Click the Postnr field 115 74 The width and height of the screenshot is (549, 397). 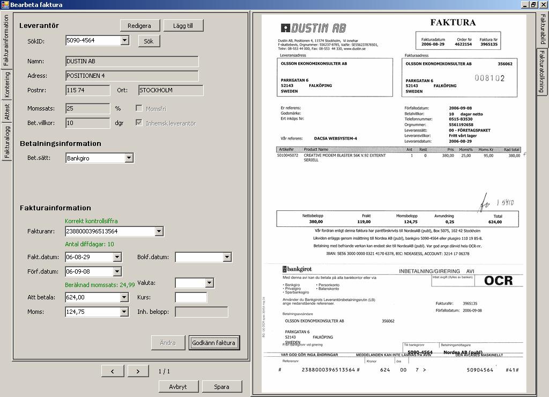87,90
